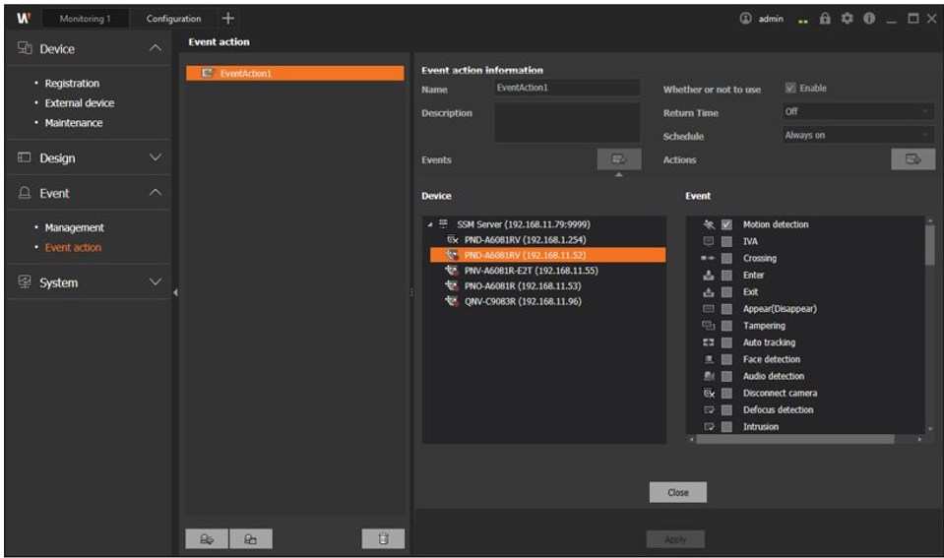Viewport: 944px width, 558px height.
Task: Click the Event list vertical scrollbar
Action: coord(929,246)
